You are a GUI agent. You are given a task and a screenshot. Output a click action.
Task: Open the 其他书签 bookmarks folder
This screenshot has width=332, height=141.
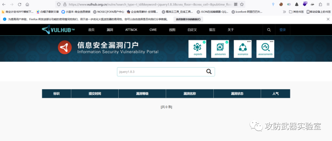click(297, 12)
